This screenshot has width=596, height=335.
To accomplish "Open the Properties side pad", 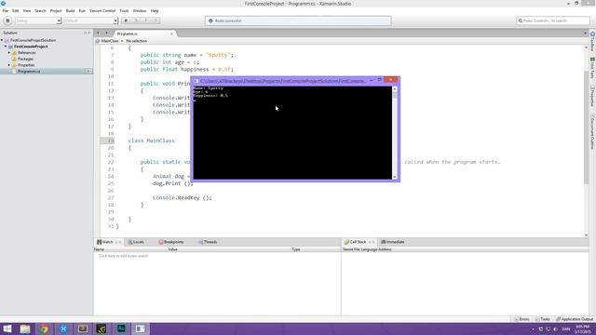I will (592, 96).
